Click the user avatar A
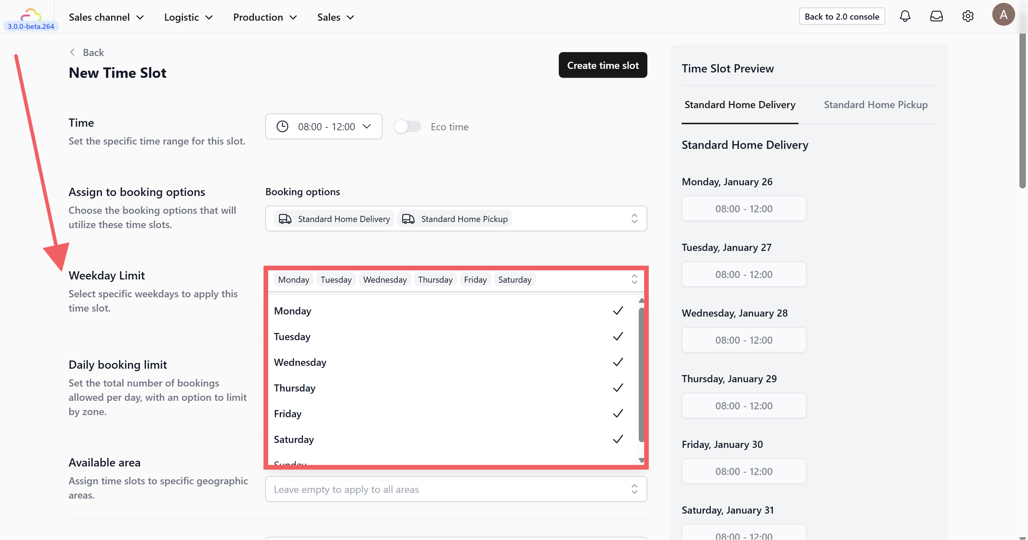Screen dimensions: 1028x540 pyautogui.click(x=1003, y=15)
